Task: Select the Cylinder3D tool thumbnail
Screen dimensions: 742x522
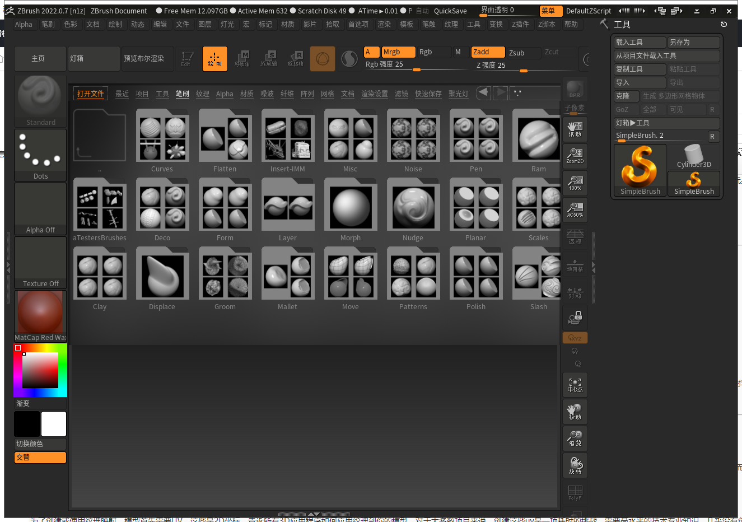Action: pos(693,157)
